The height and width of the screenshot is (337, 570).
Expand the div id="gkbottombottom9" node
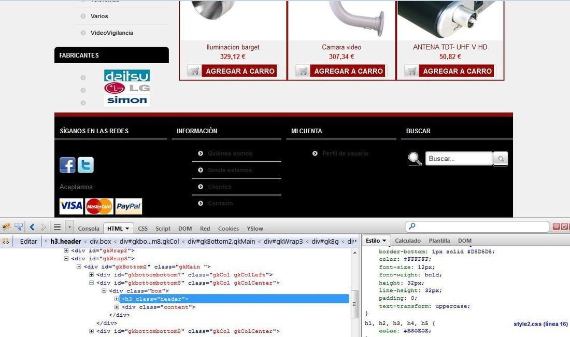91,331
